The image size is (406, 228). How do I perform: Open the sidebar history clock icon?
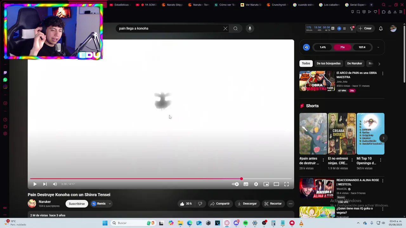pos(5,120)
